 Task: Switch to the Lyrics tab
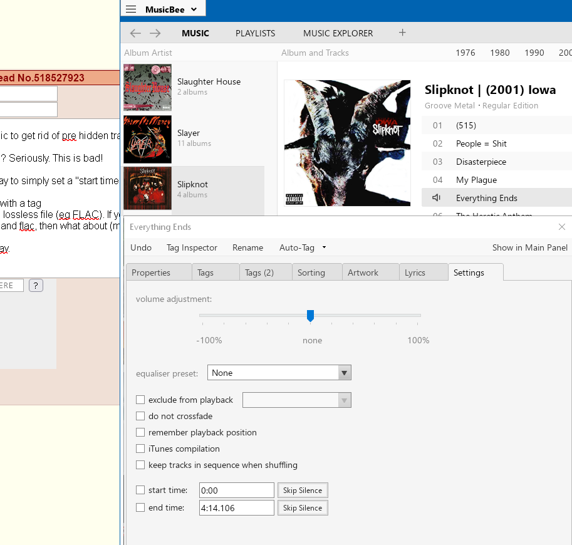pyautogui.click(x=415, y=272)
